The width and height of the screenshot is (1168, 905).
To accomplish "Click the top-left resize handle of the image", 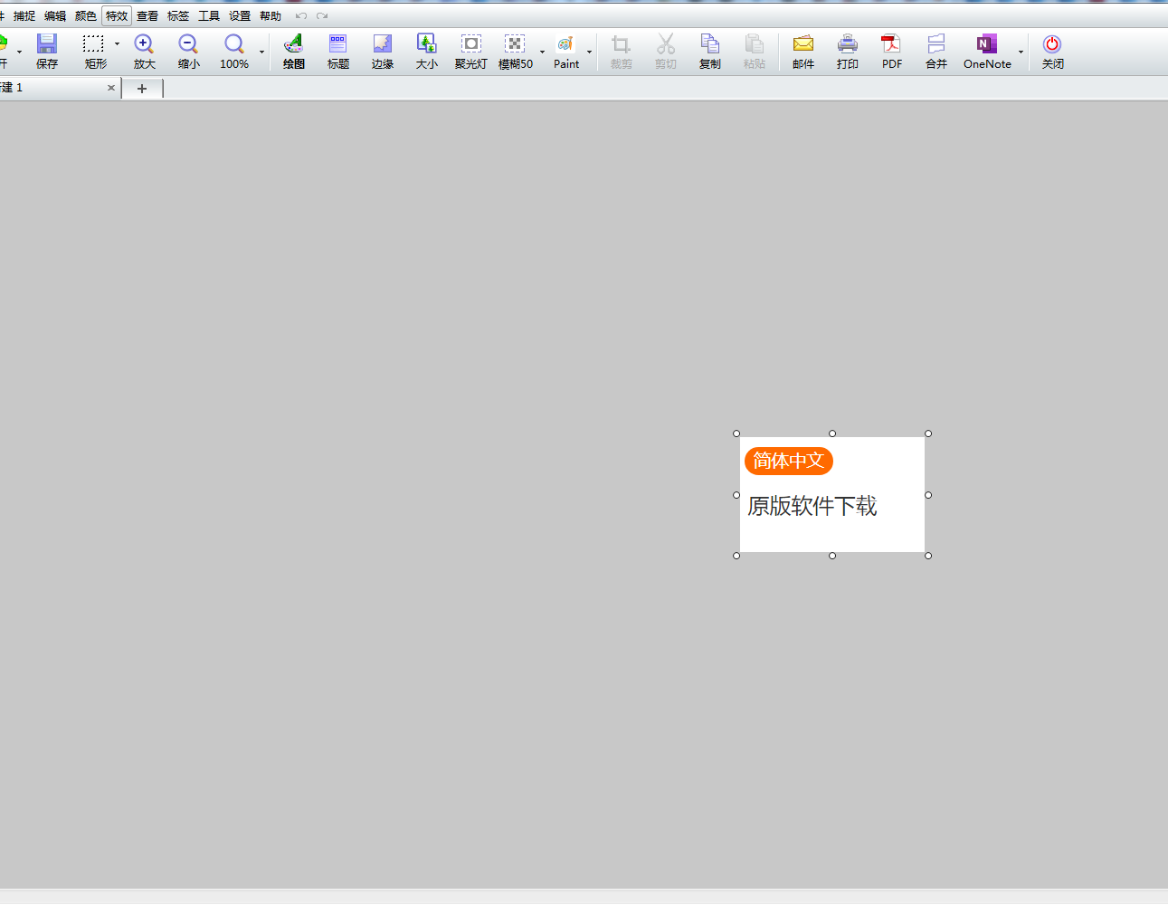I will tap(736, 433).
